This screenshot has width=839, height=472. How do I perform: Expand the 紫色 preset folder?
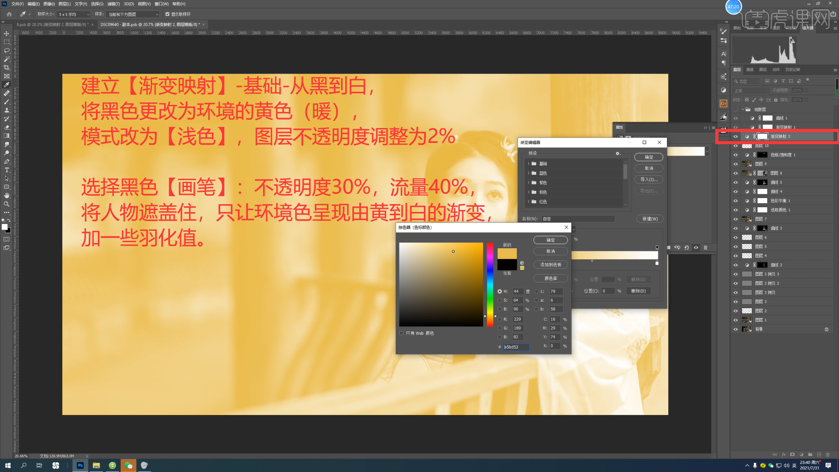click(x=528, y=183)
